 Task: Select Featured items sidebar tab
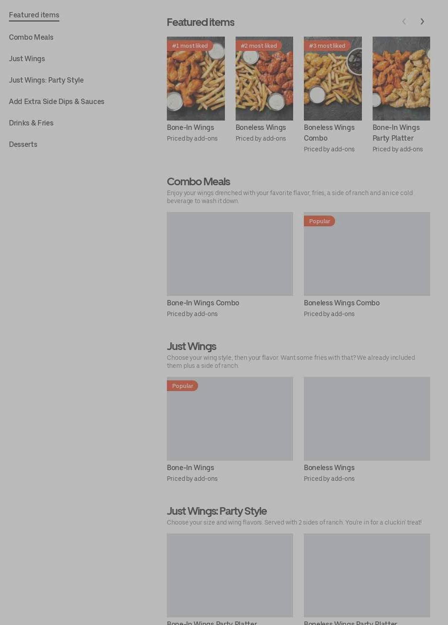34,15
